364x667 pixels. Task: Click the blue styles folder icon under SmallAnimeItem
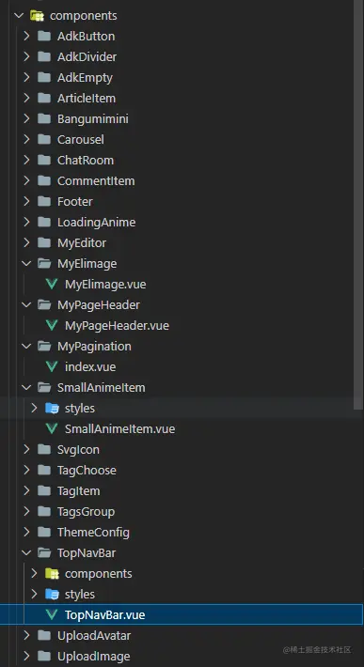(x=52, y=409)
